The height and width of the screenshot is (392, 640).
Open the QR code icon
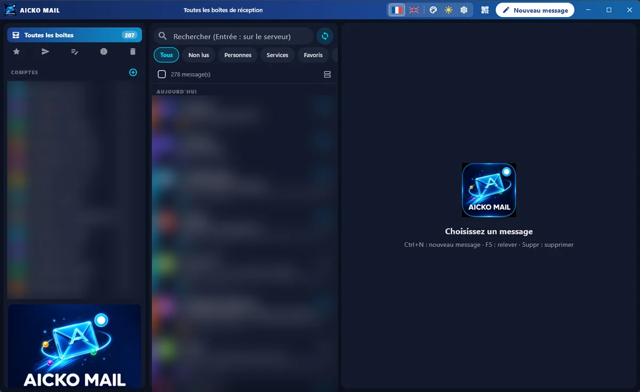(485, 10)
